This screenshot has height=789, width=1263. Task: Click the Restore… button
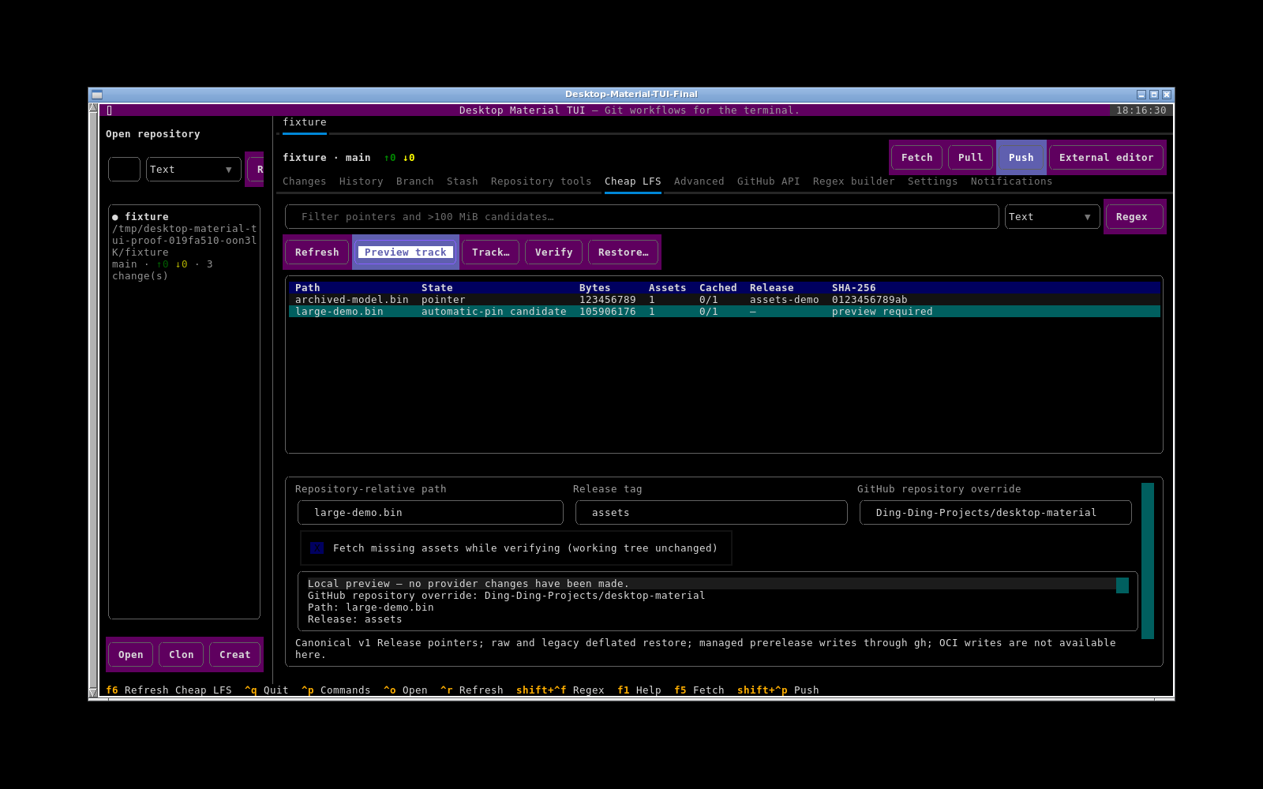[623, 252]
